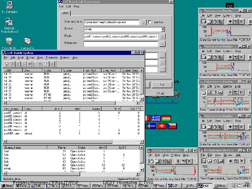Open Parameter menu in LSF Batch System
The image size is (252, 189).
point(51,57)
